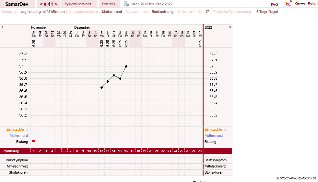
Task: Click the red bleeding marker on day 1
Action: coord(34,141)
